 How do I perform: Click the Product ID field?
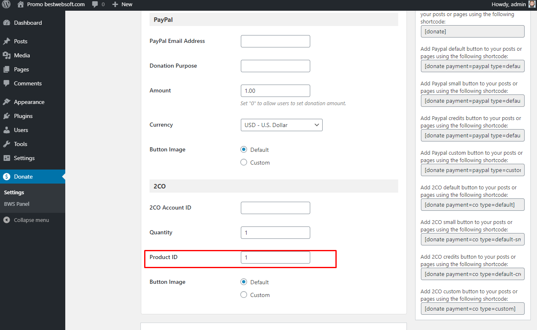click(275, 257)
